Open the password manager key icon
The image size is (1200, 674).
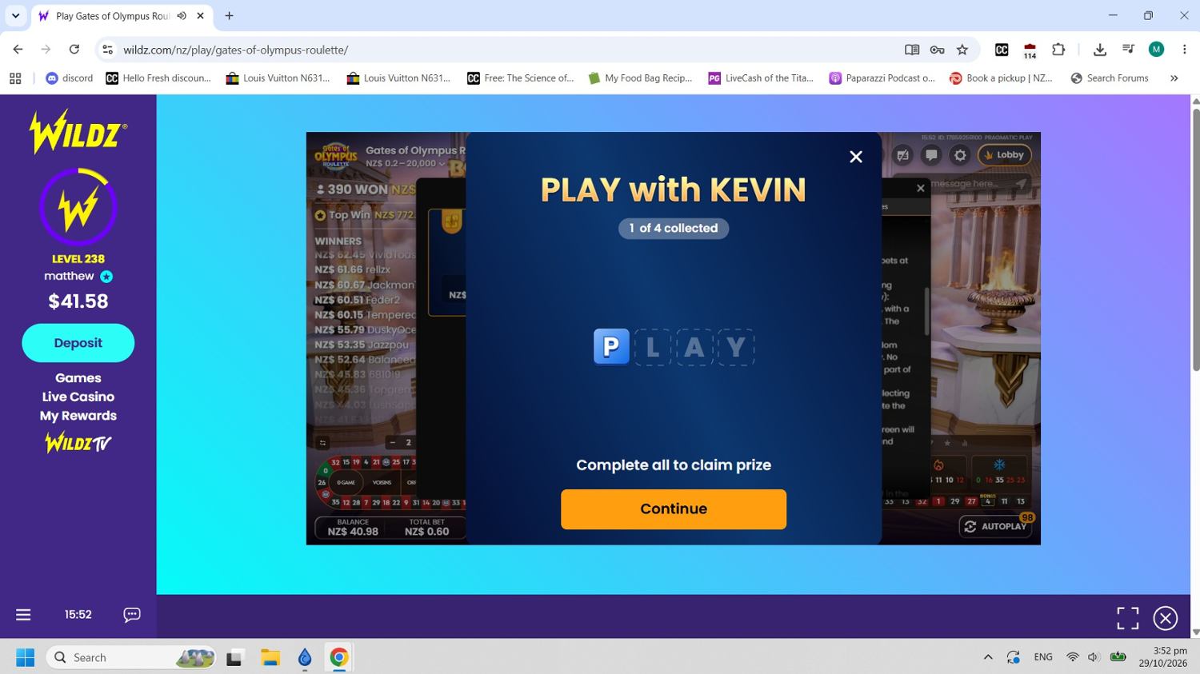(937, 50)
